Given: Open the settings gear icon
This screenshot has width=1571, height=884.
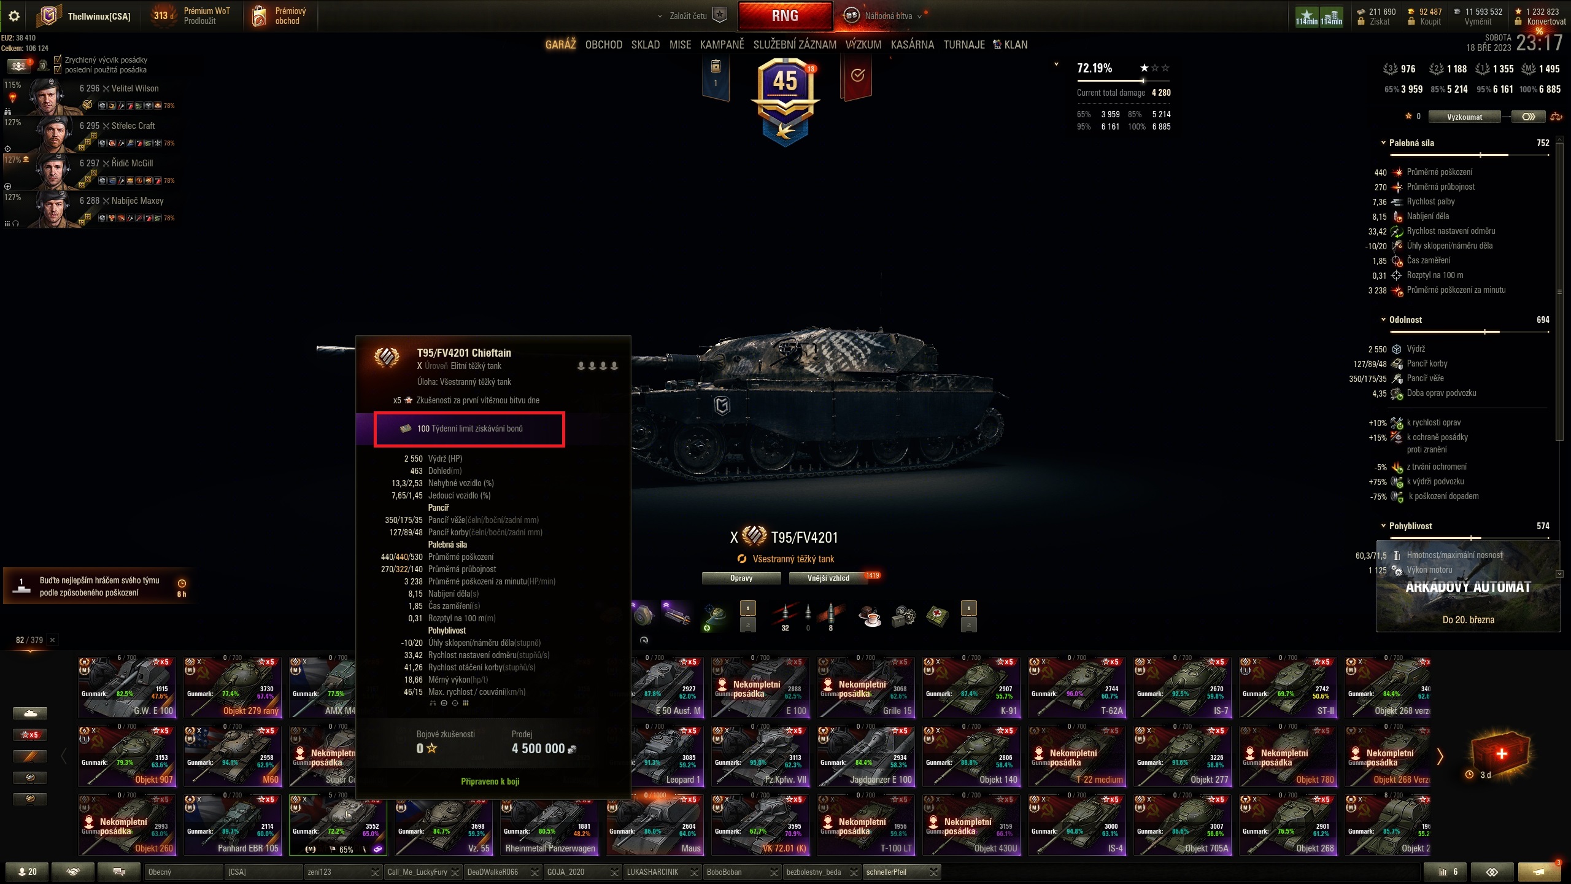Looking at the screenshot, I should point(14,16).
